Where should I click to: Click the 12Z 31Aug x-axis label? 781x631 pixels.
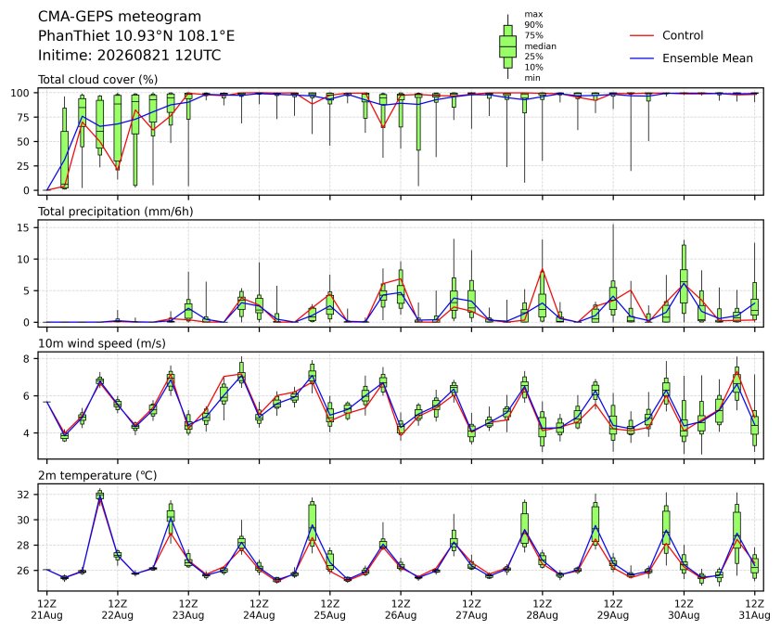(x=755, y=610)
